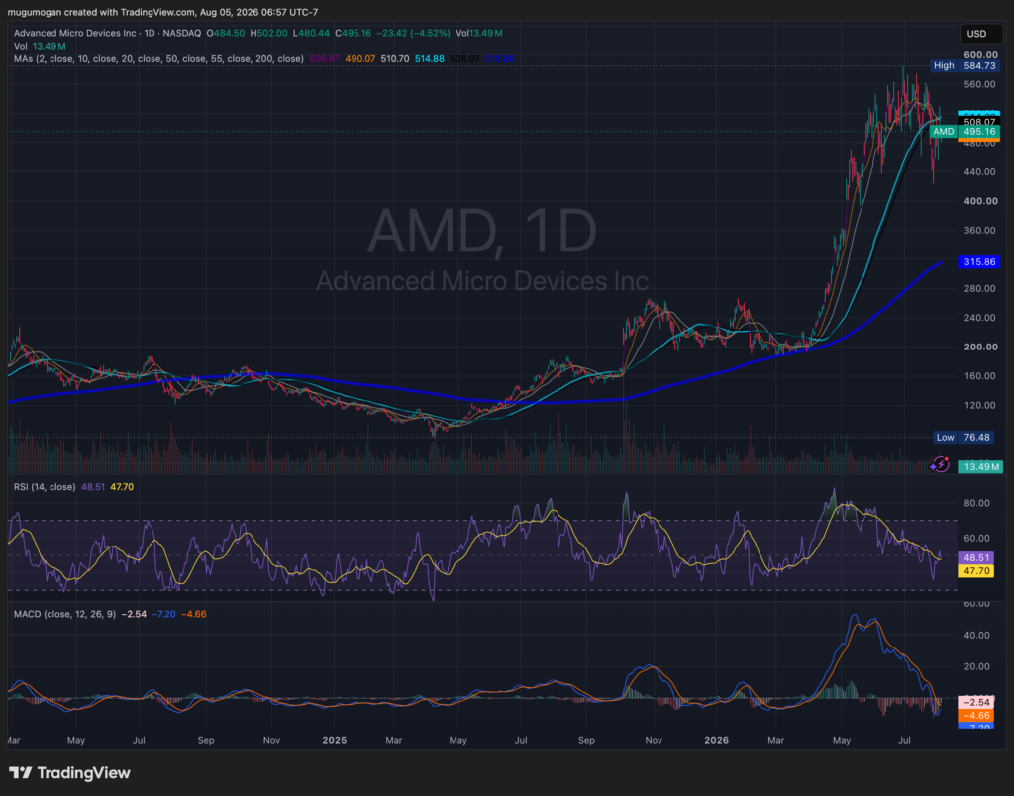Click the 2026 label on time axis
The height and width of the screenshot is (796, 1014).
[717, 740]
